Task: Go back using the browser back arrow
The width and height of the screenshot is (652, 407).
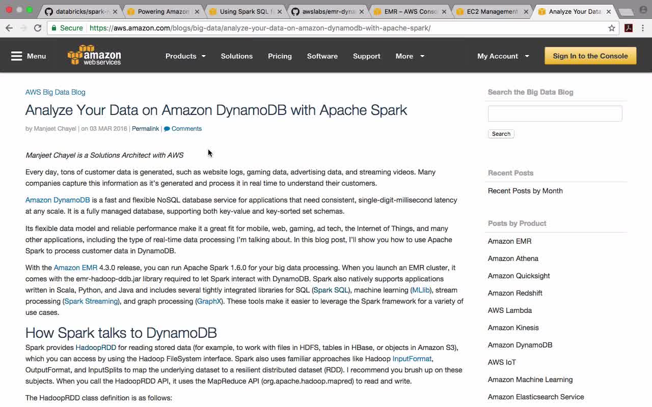Action: [x=9, y=28]
